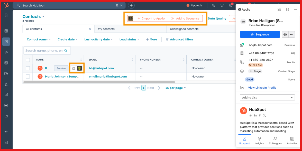Open Apollo bug report icon
Screen dimensions: 302x151
pyautogui.click(x=279, y=9)
